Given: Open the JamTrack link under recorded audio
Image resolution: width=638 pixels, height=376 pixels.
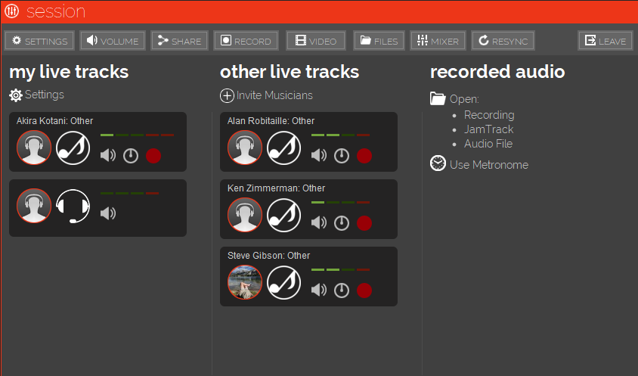Looking at the screenshot, I should [x=488, y=129].
